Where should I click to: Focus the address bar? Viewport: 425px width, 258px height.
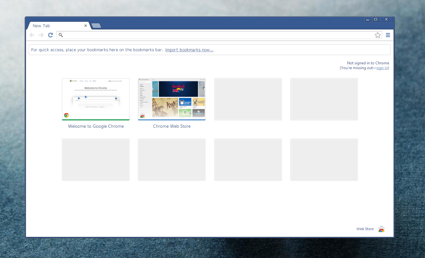click(219, 35)
